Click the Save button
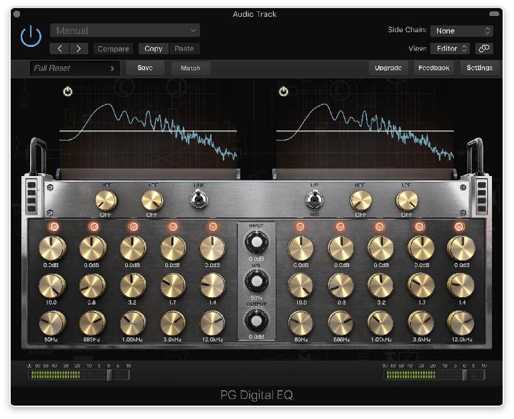Viewport: 514px width, 419px height. (x=145, y=68)
